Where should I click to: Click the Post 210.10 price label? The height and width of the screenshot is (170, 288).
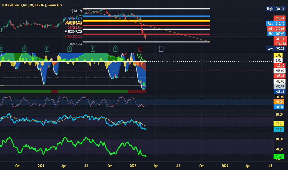[x=276, y=23]
